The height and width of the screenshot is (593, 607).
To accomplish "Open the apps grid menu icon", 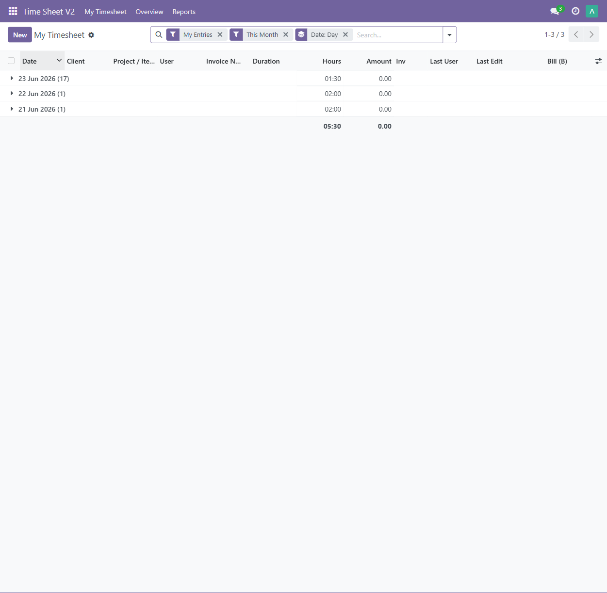I will [13, 11].
